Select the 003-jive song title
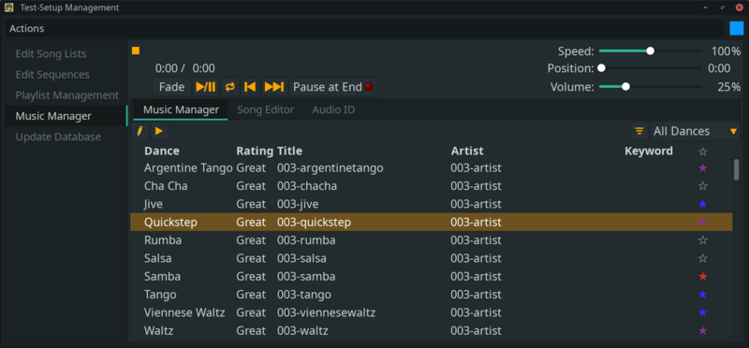The width and height of the screenshot is (749, 348). click(x=298, y=204)
